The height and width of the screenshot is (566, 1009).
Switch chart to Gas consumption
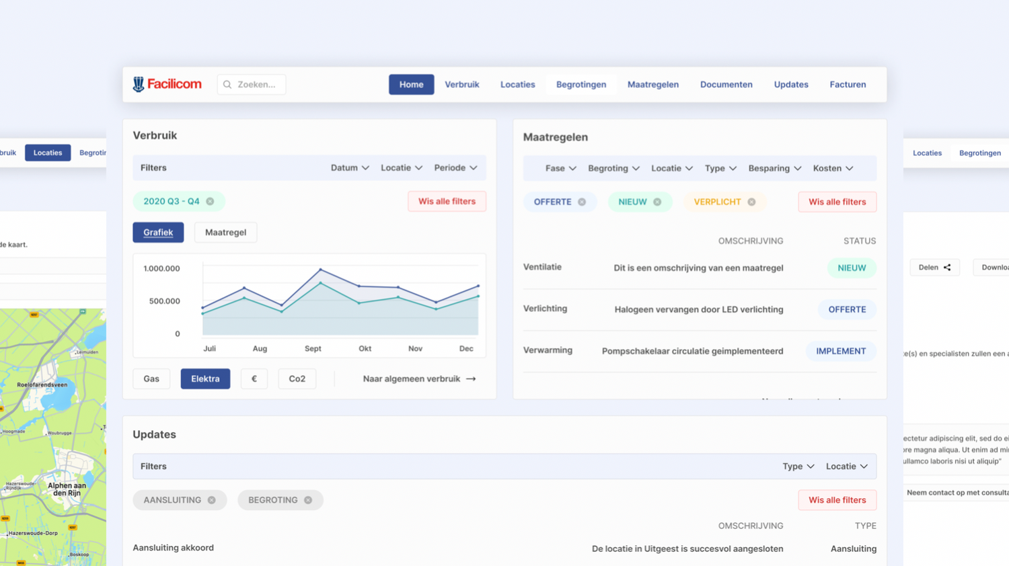[x=151, y=379]
